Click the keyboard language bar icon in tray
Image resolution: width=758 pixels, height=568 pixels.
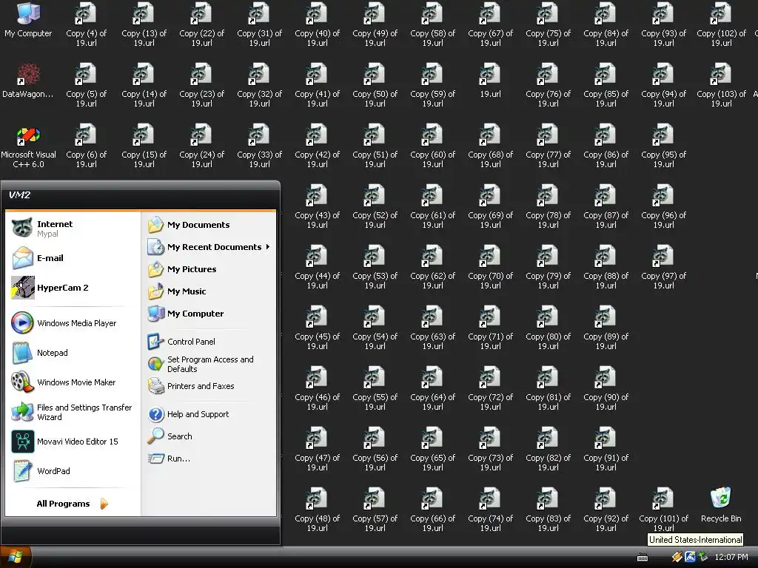[x=643, y=558]
